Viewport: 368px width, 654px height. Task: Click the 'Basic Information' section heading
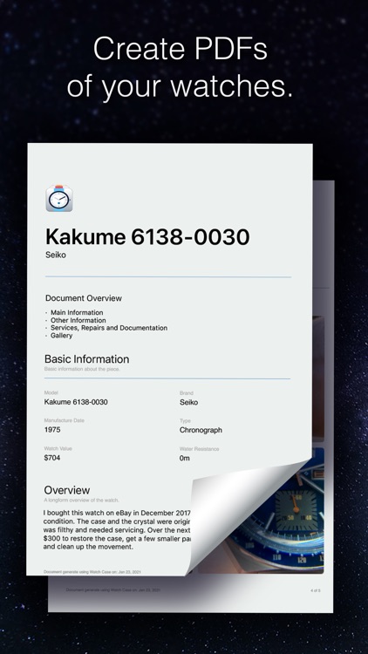click(87, 359)
